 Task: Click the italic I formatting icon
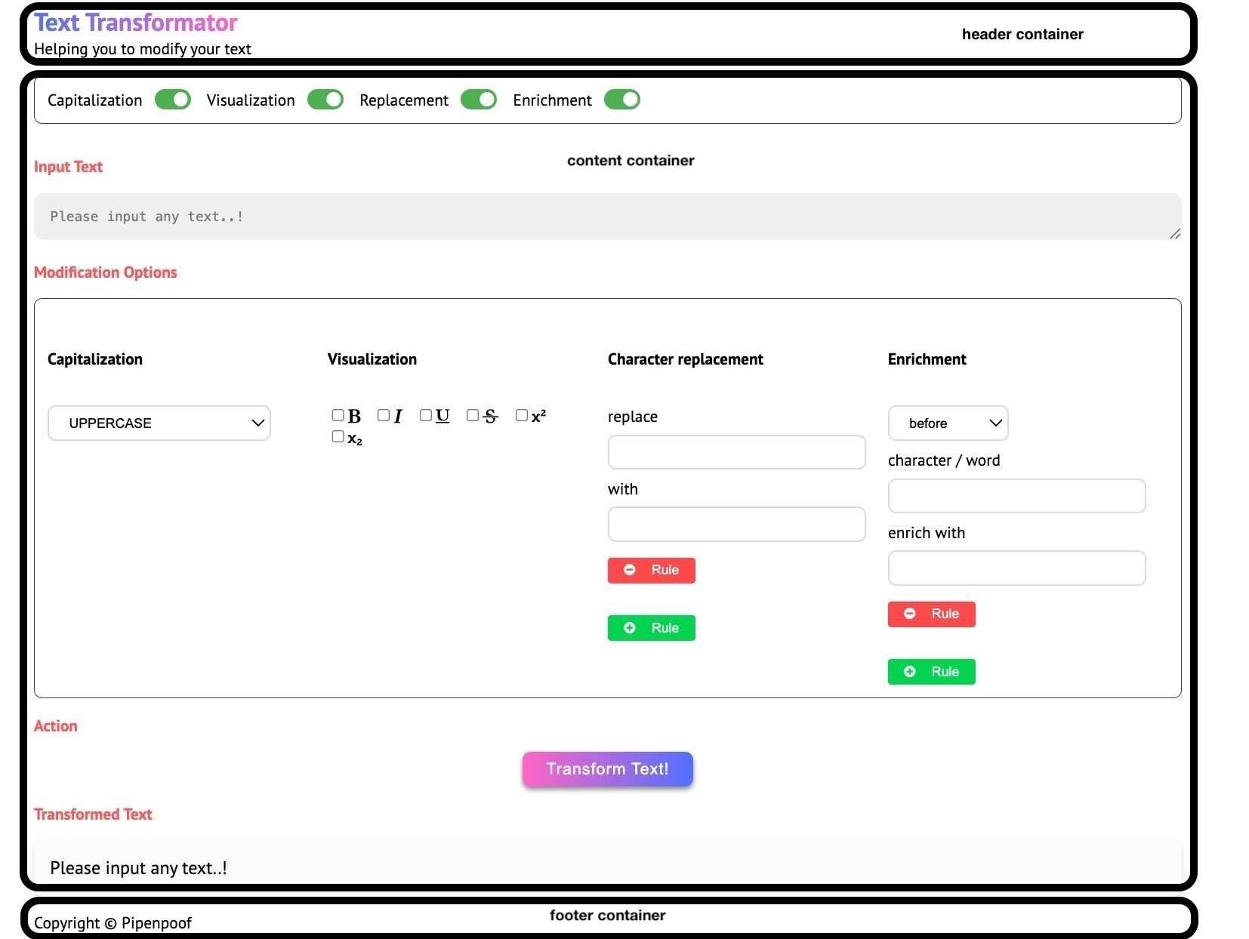(398, 416)
